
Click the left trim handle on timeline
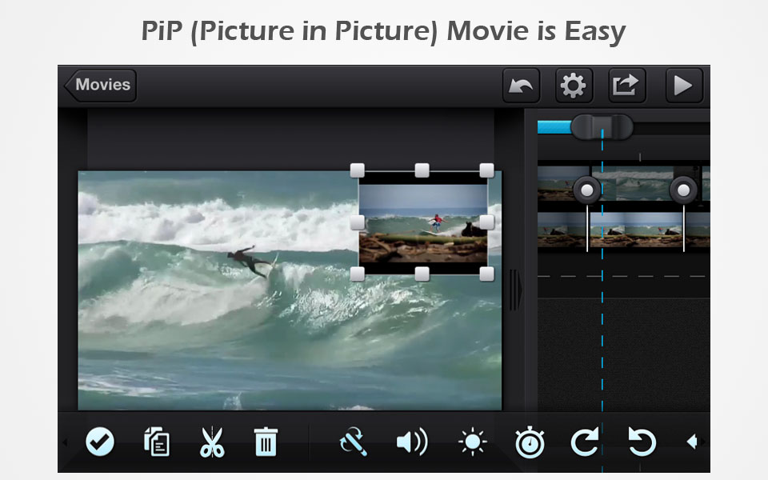click(x=586, y=190)
